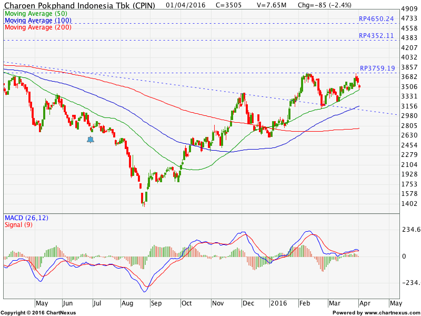This screenshot has width=421, height=316.
Task: Click the 4032 price axis value
Action: (409, 57)
